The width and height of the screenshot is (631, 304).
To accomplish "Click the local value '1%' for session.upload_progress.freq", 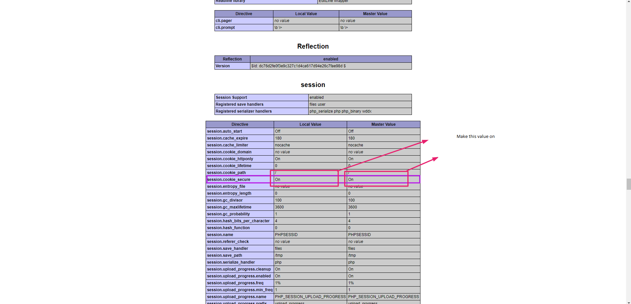I will tap(278, 283).
